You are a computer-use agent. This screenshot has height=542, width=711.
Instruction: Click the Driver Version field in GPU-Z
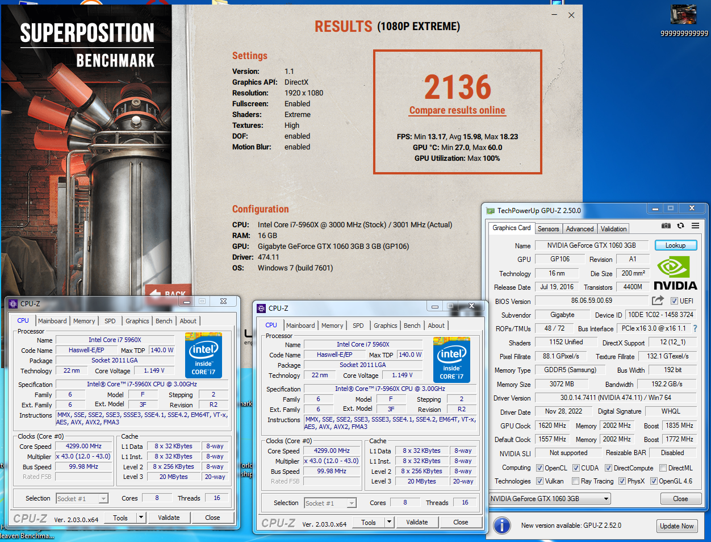point(616,398)
